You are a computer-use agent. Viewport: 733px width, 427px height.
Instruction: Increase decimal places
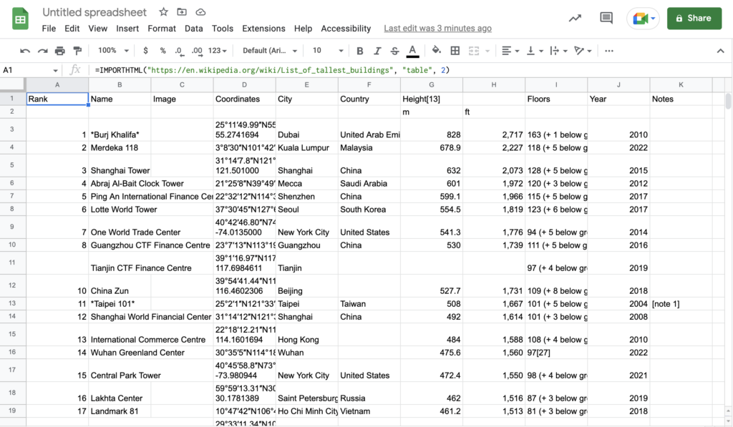(198, 51)
